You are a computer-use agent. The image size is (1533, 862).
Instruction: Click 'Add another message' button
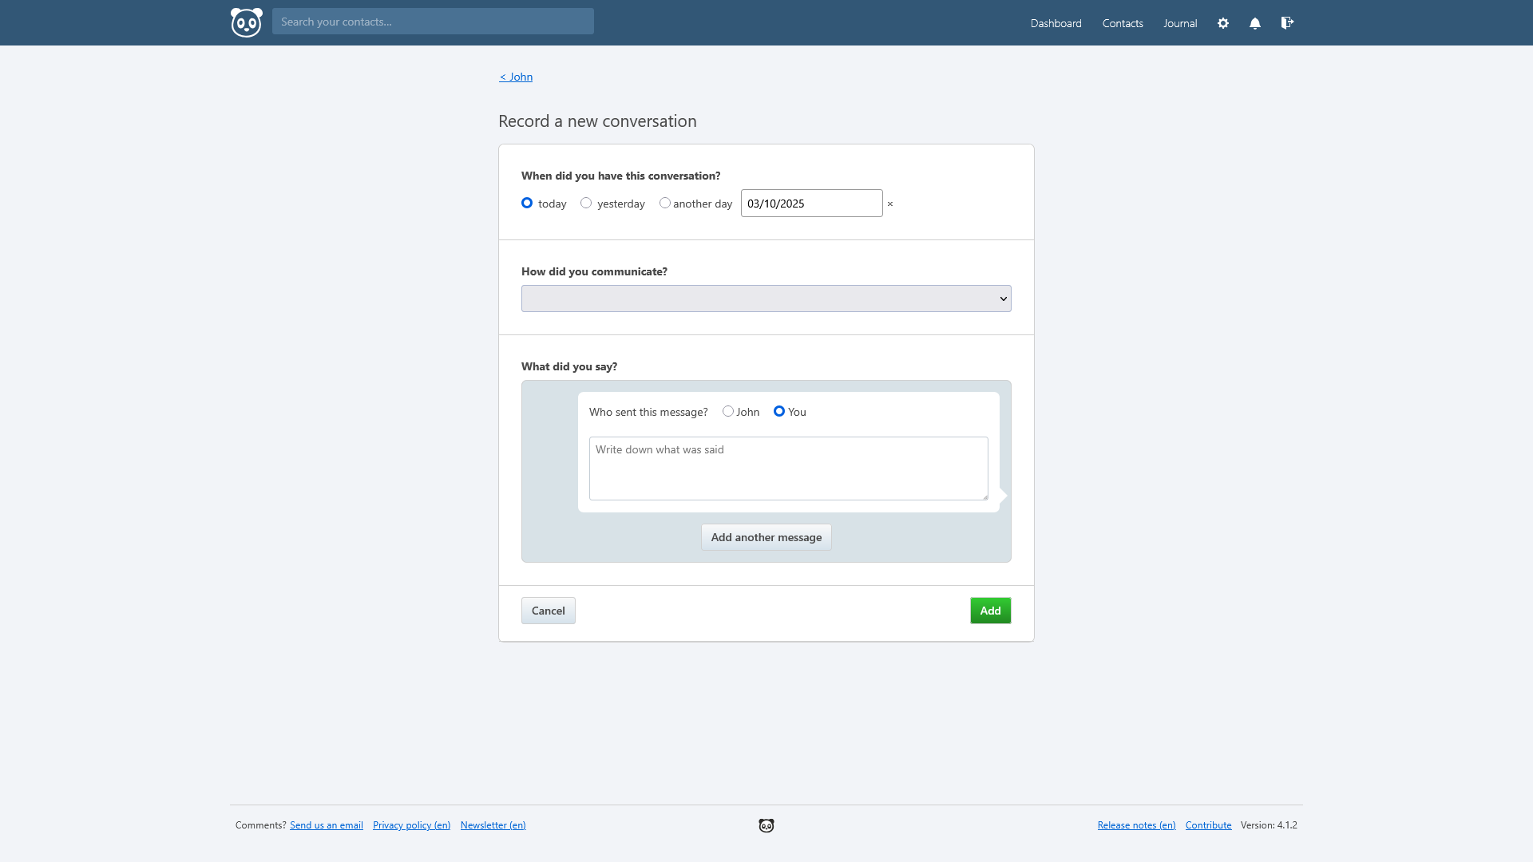tap(766, 537)
